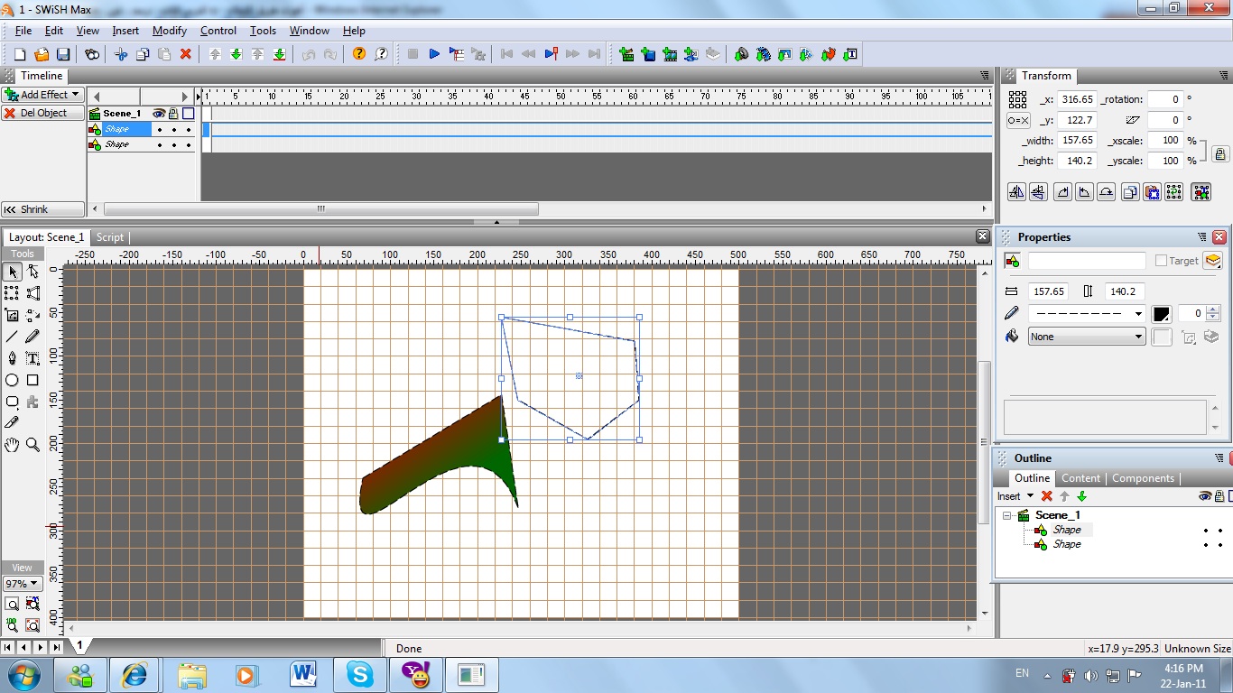Screen dimensions: 1233x693
Task: Toggle the xscale/yscale proportion lock
Action: tap(1219, 154)
